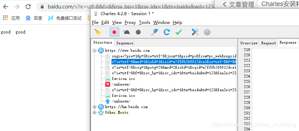Image resolution: width=299 pixels, height=131 pixels.
Task: Click the blue Repeat request arrow icon
Action: coord(166,32)
